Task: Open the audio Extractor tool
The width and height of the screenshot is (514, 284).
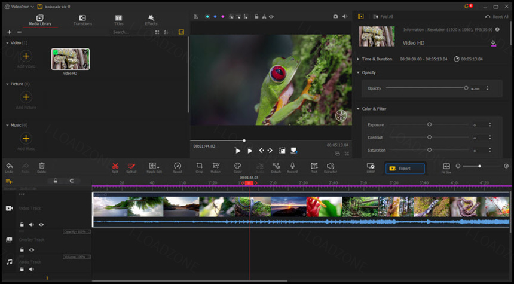Action: (331, 167)
